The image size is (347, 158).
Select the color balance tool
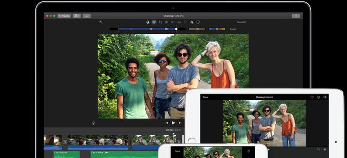[147, 22]
